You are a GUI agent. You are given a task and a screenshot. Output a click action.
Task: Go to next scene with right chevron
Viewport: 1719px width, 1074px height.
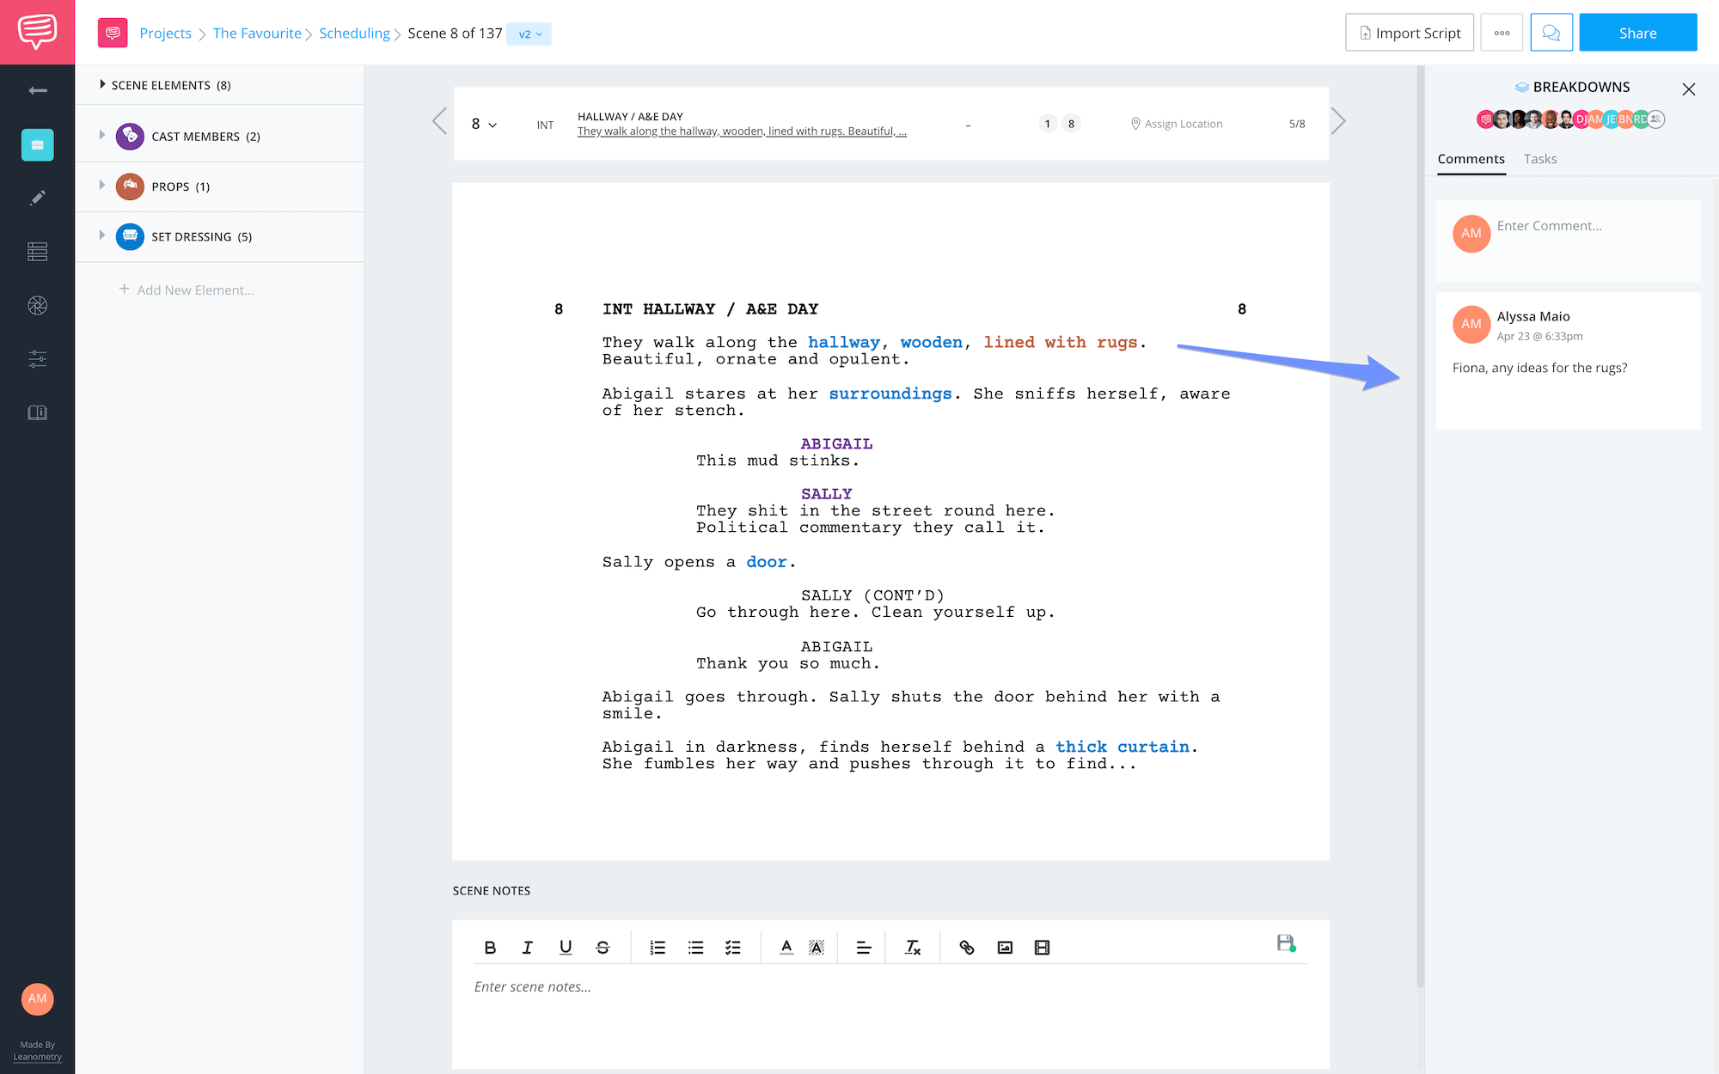click(x=1338, y=121)
